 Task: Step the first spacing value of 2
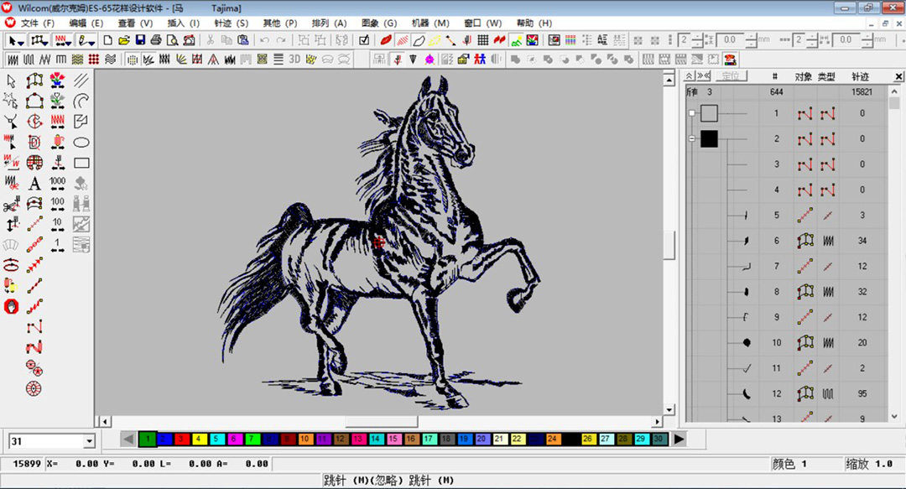(x=697, y=40)
